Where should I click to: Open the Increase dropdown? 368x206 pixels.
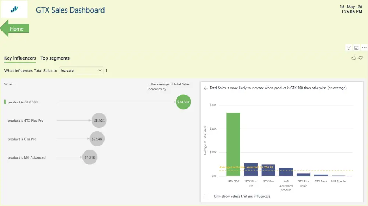[81, 70]
